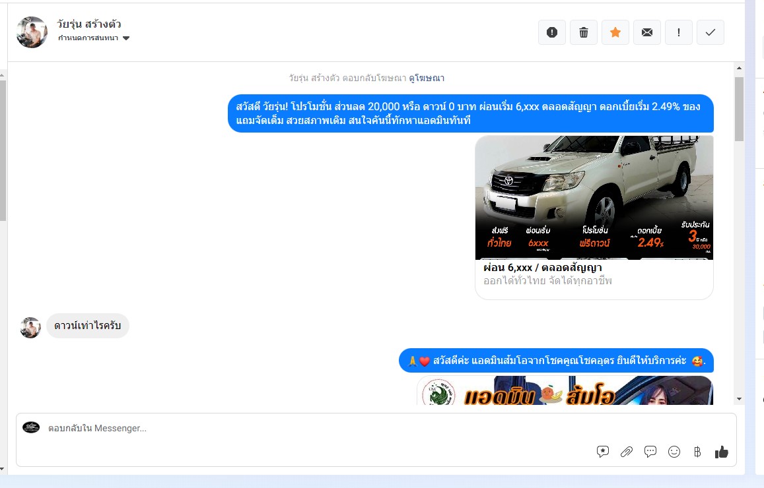Click ออกได้ทั่วไทย จัดได้ทุกอาชีพ ad subtitle
Screen dimensions: 764x488
pos(547,281)
